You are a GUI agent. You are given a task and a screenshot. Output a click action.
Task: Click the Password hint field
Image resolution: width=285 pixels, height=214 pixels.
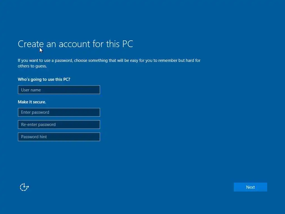point(59,137)
